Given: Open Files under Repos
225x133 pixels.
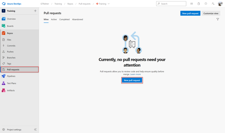Looking at the screenshot, I should pos(9,40).
